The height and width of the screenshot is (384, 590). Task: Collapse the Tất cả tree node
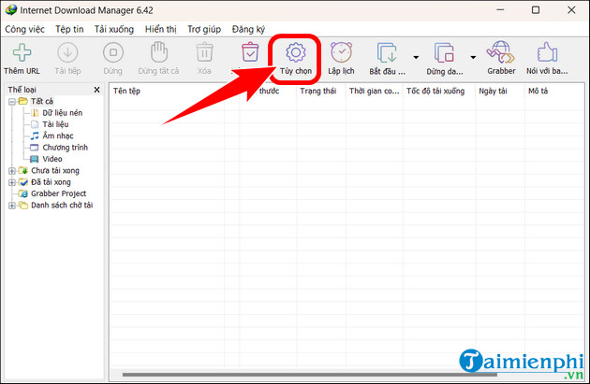(x=12, y=101)
